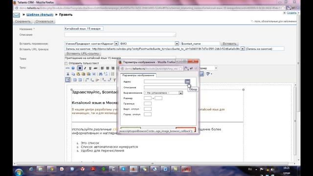Align text left in the editor
Viewport: 313px width, 176px height.
[102, 68]
